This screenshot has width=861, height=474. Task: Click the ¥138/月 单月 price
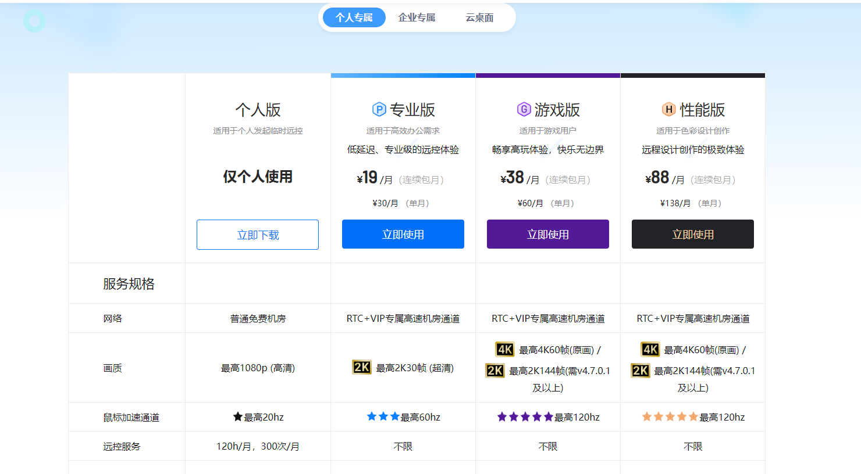(x=692, y=203)
